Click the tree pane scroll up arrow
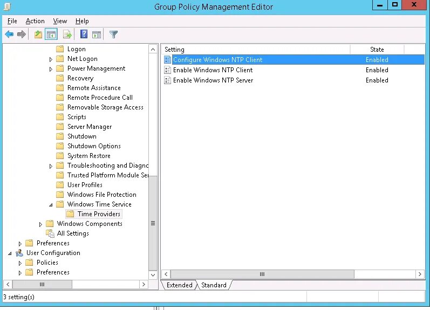 coord(153,50)
